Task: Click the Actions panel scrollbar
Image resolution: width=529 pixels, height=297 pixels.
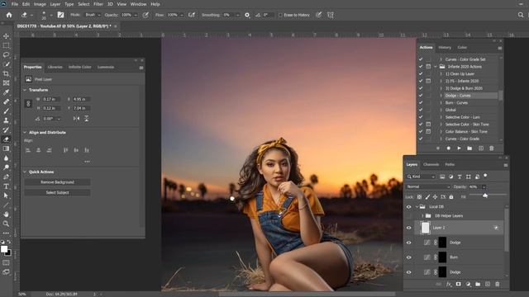Action: click(501, 96)
